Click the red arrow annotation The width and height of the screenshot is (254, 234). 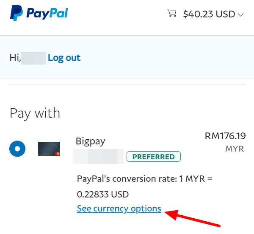(192, 218)
